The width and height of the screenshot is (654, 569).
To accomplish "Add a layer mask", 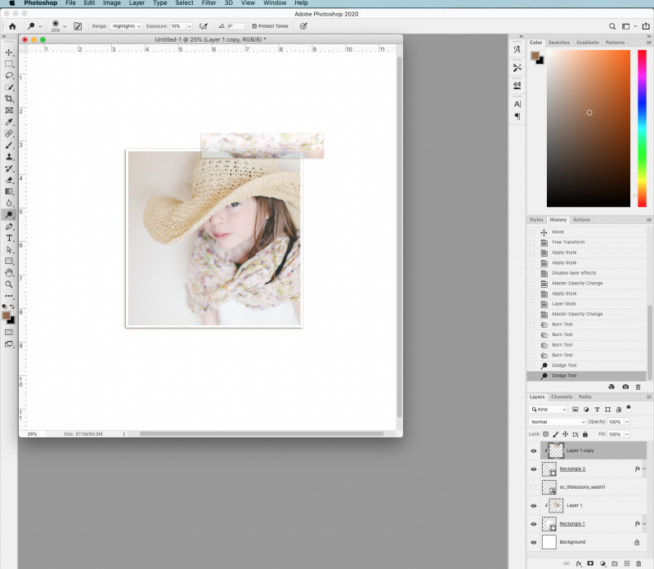I will 590,563.
